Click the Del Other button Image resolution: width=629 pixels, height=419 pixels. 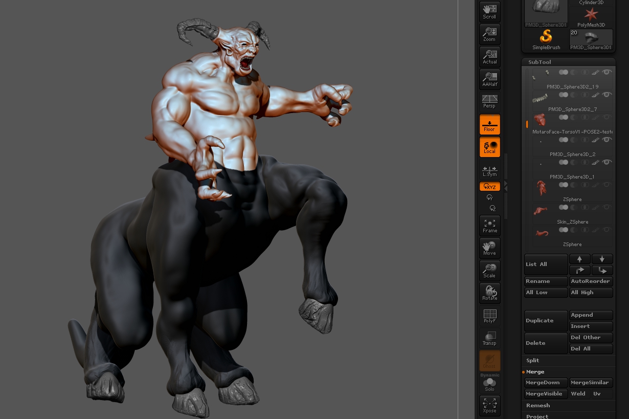(591, 338)
